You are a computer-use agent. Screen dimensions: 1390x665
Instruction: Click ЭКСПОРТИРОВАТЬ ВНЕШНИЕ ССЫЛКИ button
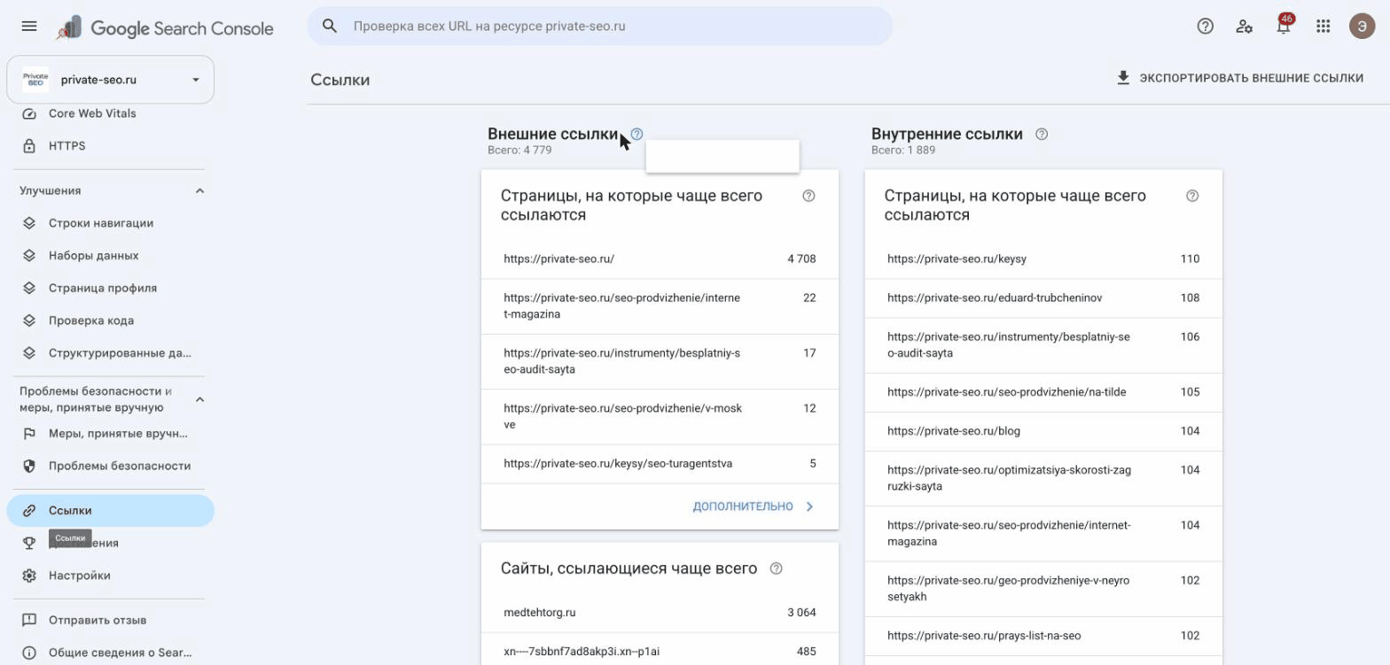(x=1239, y=78)
